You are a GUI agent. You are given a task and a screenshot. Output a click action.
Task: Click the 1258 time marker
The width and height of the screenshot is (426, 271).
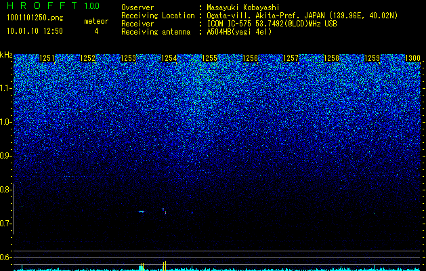[331, 58]
